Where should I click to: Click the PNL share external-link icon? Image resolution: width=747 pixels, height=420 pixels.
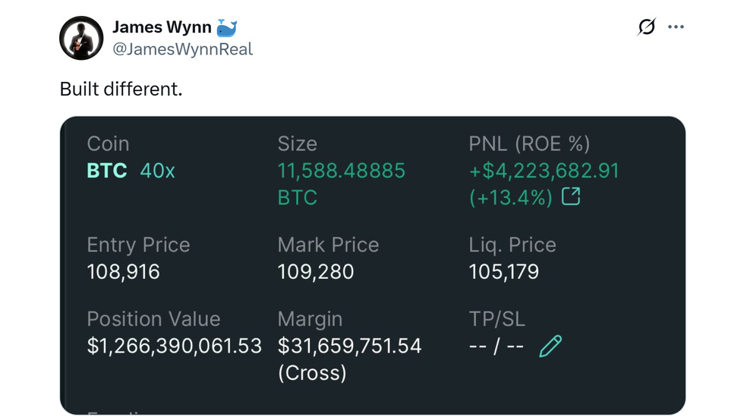click(x=570, y=196)
